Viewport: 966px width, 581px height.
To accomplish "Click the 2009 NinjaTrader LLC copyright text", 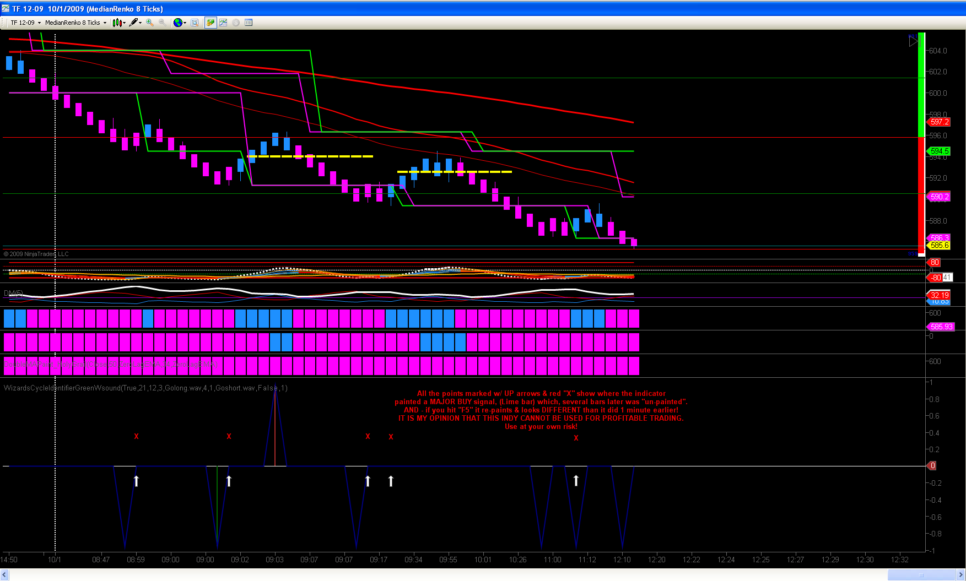I will [36, 254].
